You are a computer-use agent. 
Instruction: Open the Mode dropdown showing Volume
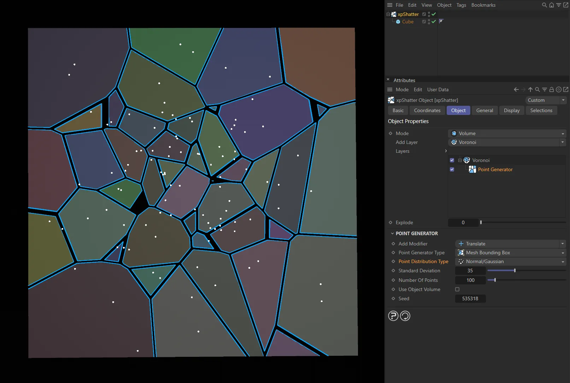[x=507, y=133]
